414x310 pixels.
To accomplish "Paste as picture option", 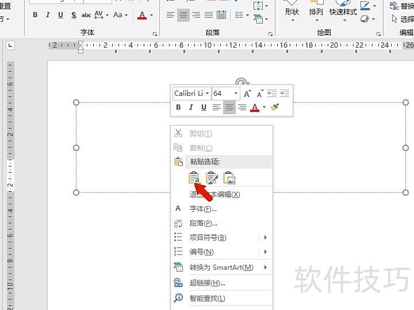I will [x=229, y=177].
